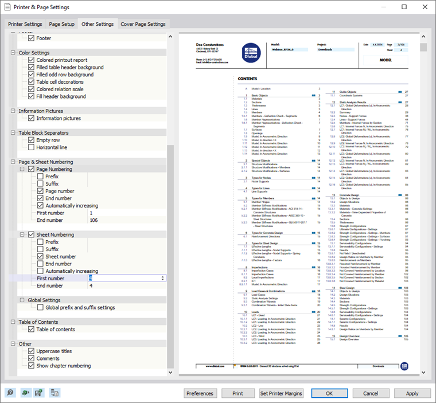Uncheck the Comments checkbox
The width and height of the screenshot is (436, 403).
[x=31, y=358]
